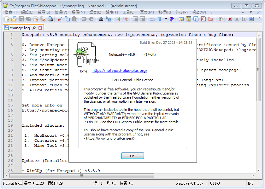265x189 pixels.
Task: Open the tab list down-arrow in menu bar
Action: [x=251, y=12]
